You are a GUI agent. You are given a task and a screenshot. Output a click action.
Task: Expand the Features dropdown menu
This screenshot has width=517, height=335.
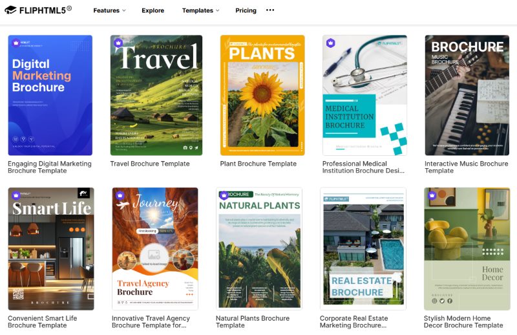point(109,10)
